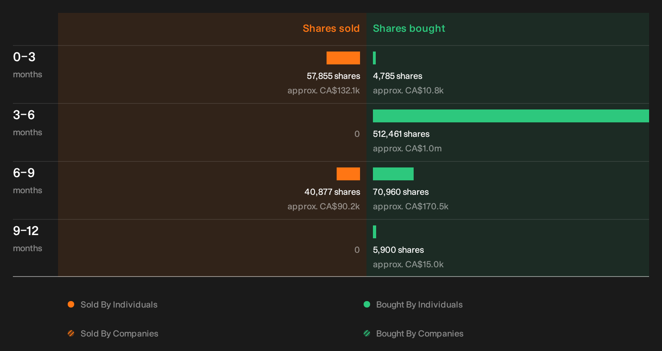Click the 40,877 shares value

[x=332, y=192]
